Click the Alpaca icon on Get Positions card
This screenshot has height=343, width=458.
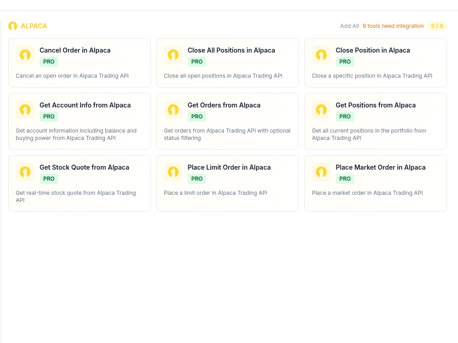(321, 110)
